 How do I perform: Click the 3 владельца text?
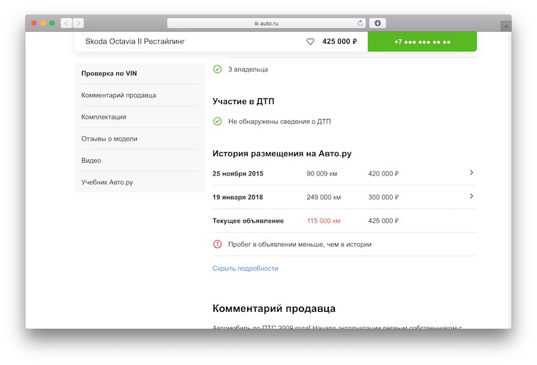point(248,69)
